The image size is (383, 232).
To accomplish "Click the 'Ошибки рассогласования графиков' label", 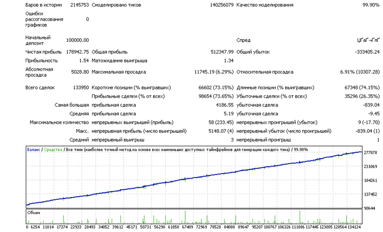I will tap(44, 20).
